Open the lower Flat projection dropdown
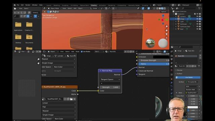The width and height of the screenshot is (215, 121). (59, 107)
